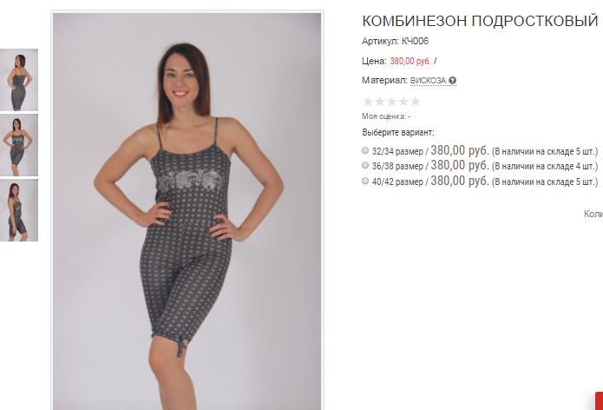Click the Артикул: КЧ006 text

point(395,41)
